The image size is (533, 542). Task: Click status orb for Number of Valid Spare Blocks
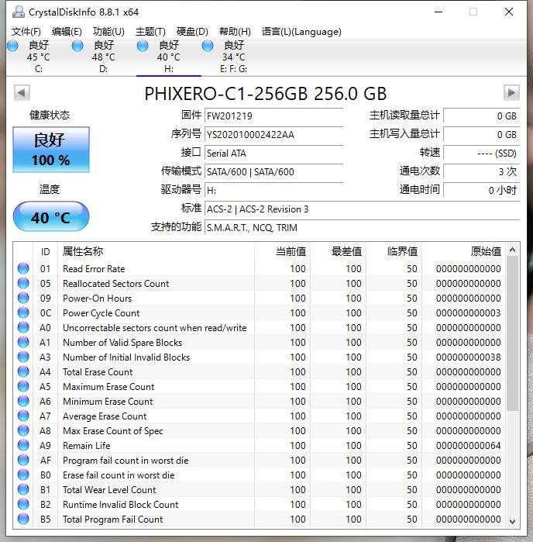tap(23, 342)
